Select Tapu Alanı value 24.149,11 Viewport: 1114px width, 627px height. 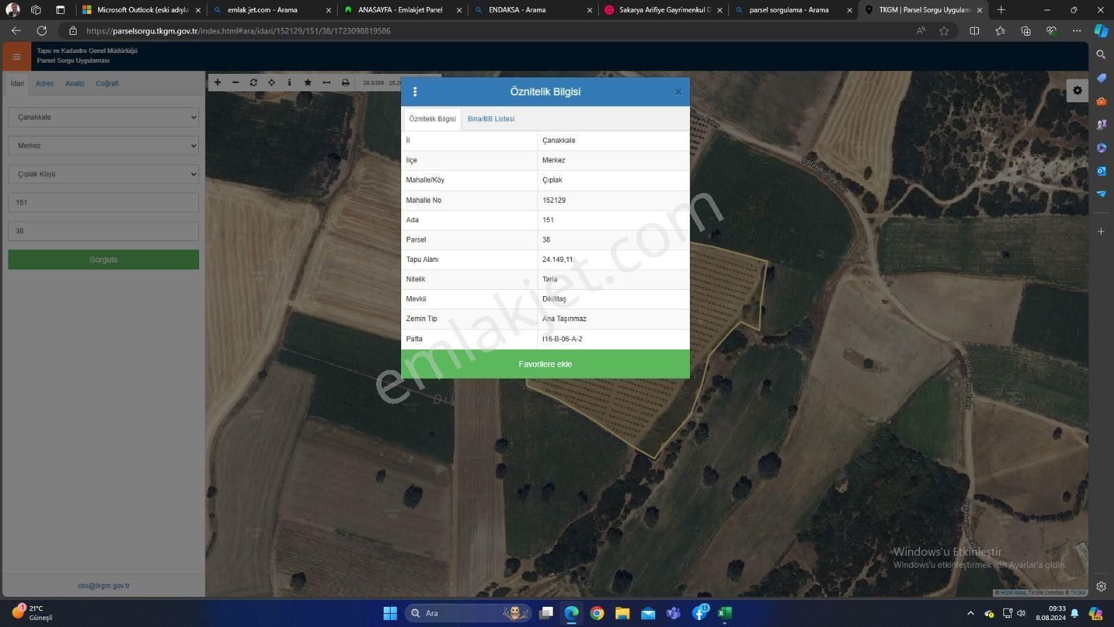click(x=557, y=259)
